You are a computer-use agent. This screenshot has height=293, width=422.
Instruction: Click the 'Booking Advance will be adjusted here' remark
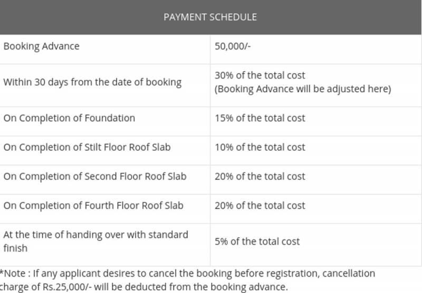click(303, 89)
